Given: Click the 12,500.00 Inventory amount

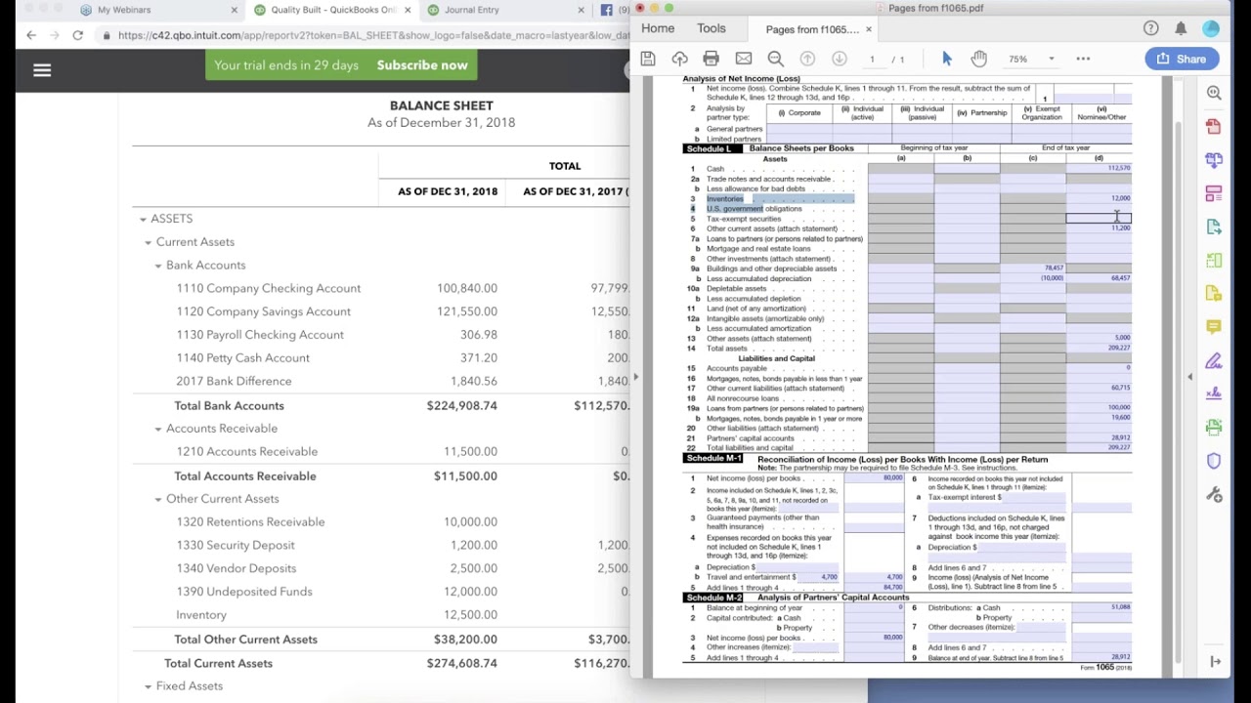Looking at the screenshot, I should (x=470, y=615).
